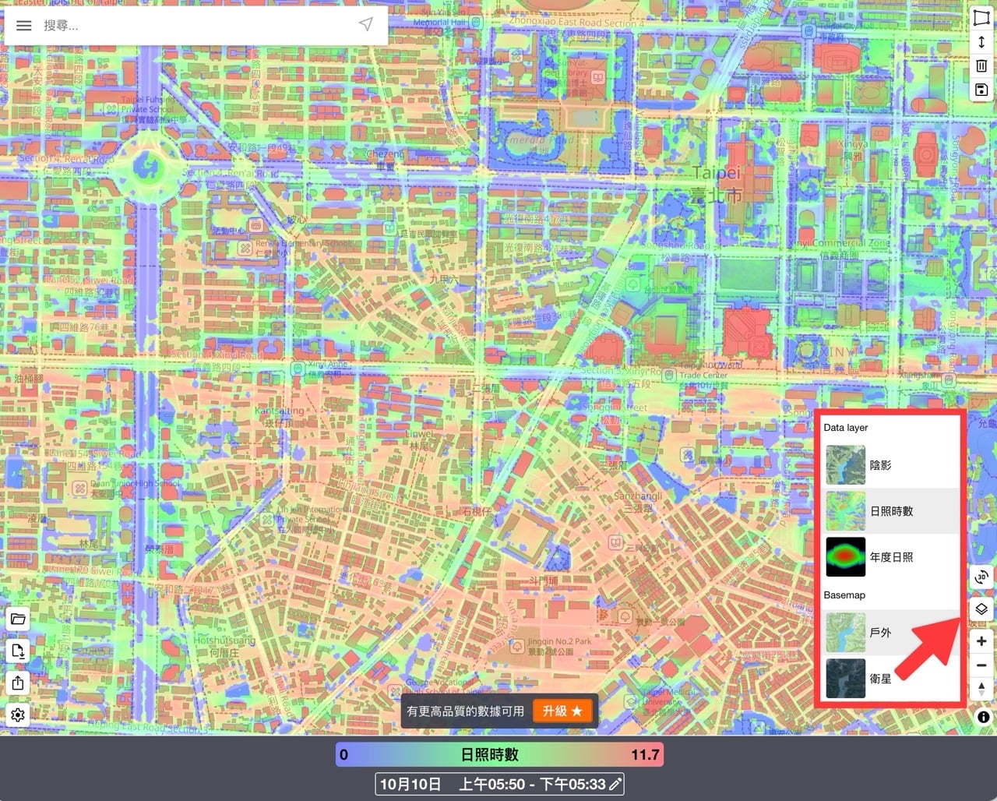This screenshot has width=997, height=801.
Task: Click the 衛星 basemap thumbnail
Action: pos(846,679)
